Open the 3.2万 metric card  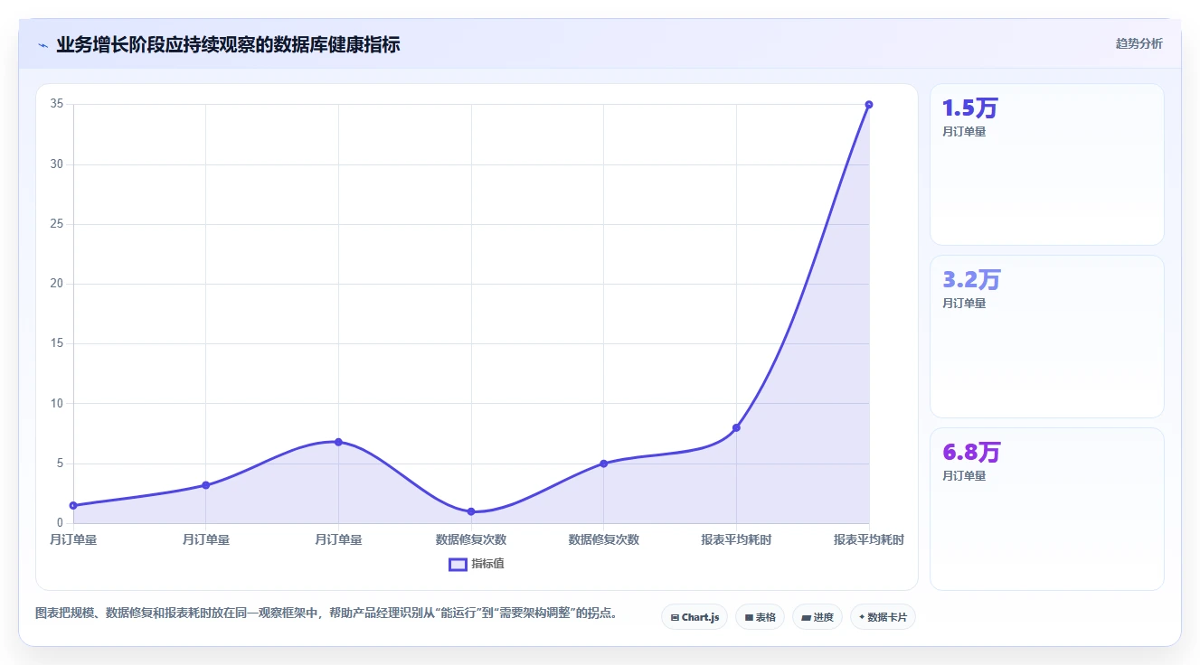[1046, 336]
